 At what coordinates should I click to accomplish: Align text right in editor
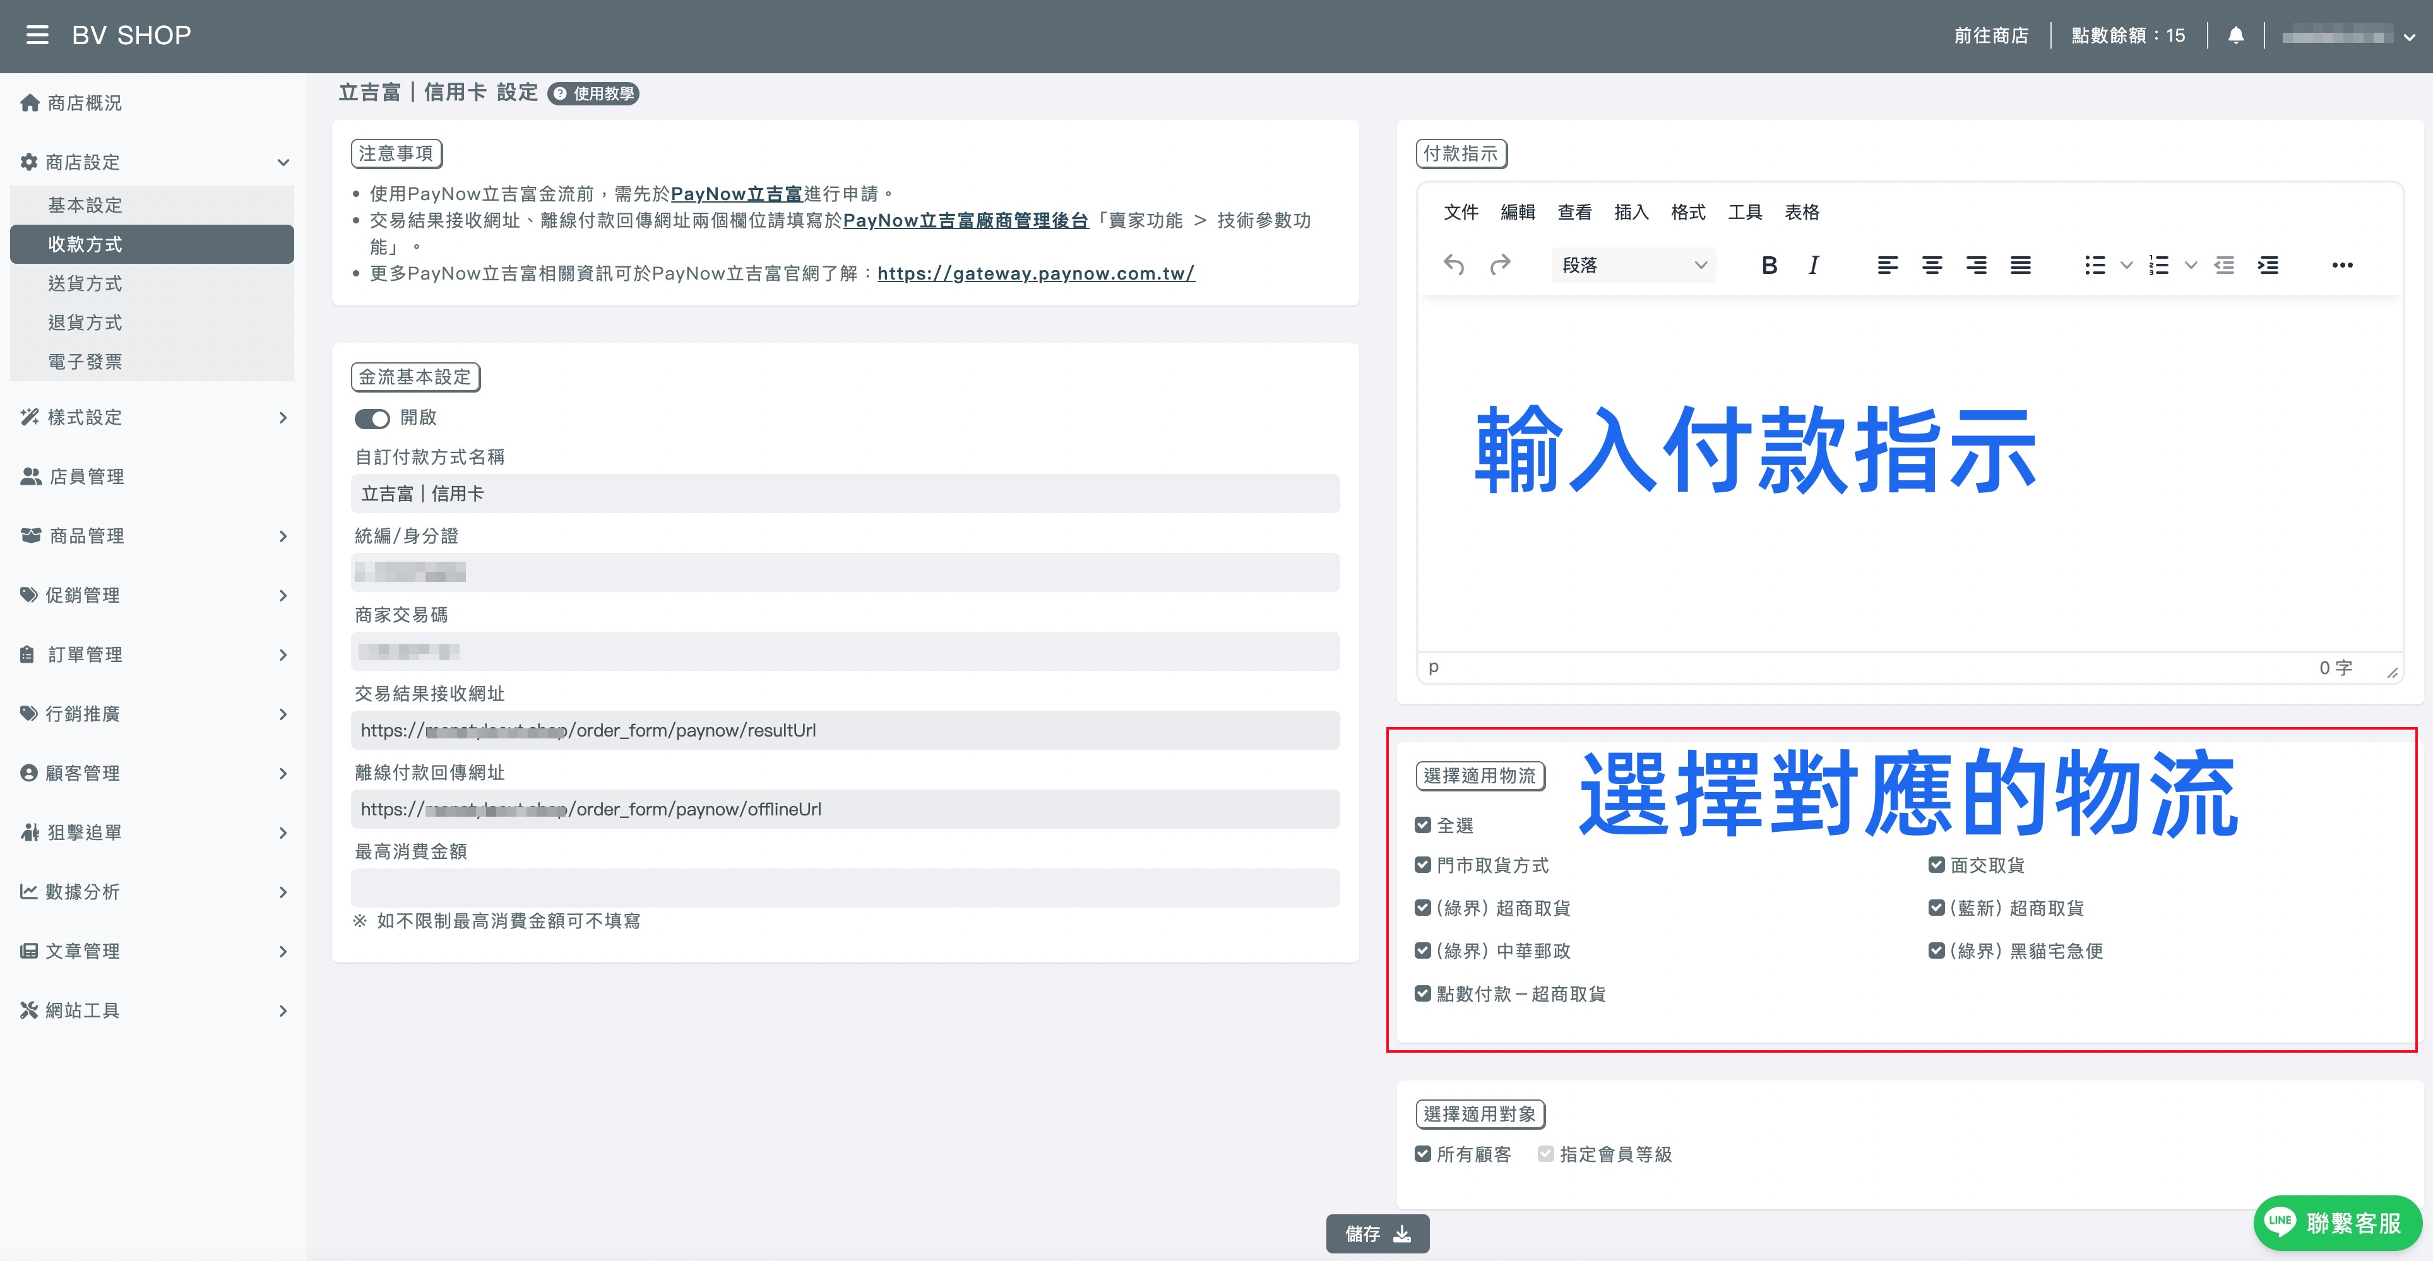pyautogui.click(x=1976, y=266)
